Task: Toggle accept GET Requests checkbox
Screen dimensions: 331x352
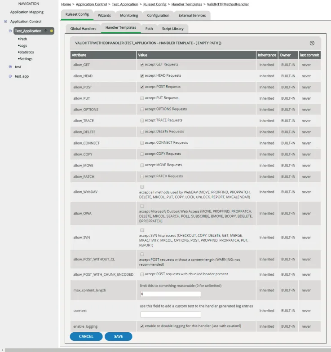Action: tap(142, 65)
